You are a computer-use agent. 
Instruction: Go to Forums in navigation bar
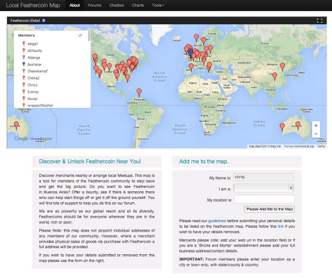pyautogui.click(x=95, y=6)
